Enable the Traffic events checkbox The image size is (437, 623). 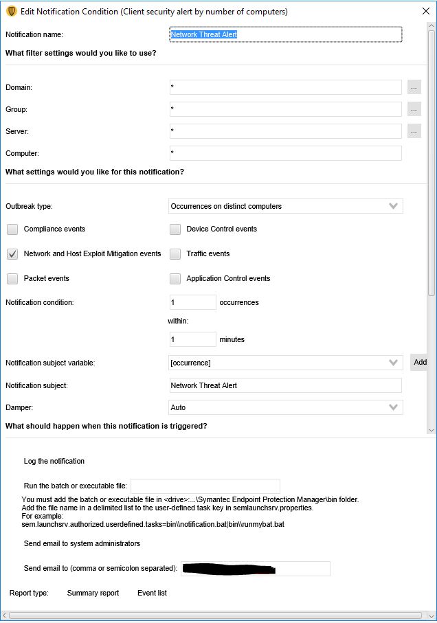(175, 253)
